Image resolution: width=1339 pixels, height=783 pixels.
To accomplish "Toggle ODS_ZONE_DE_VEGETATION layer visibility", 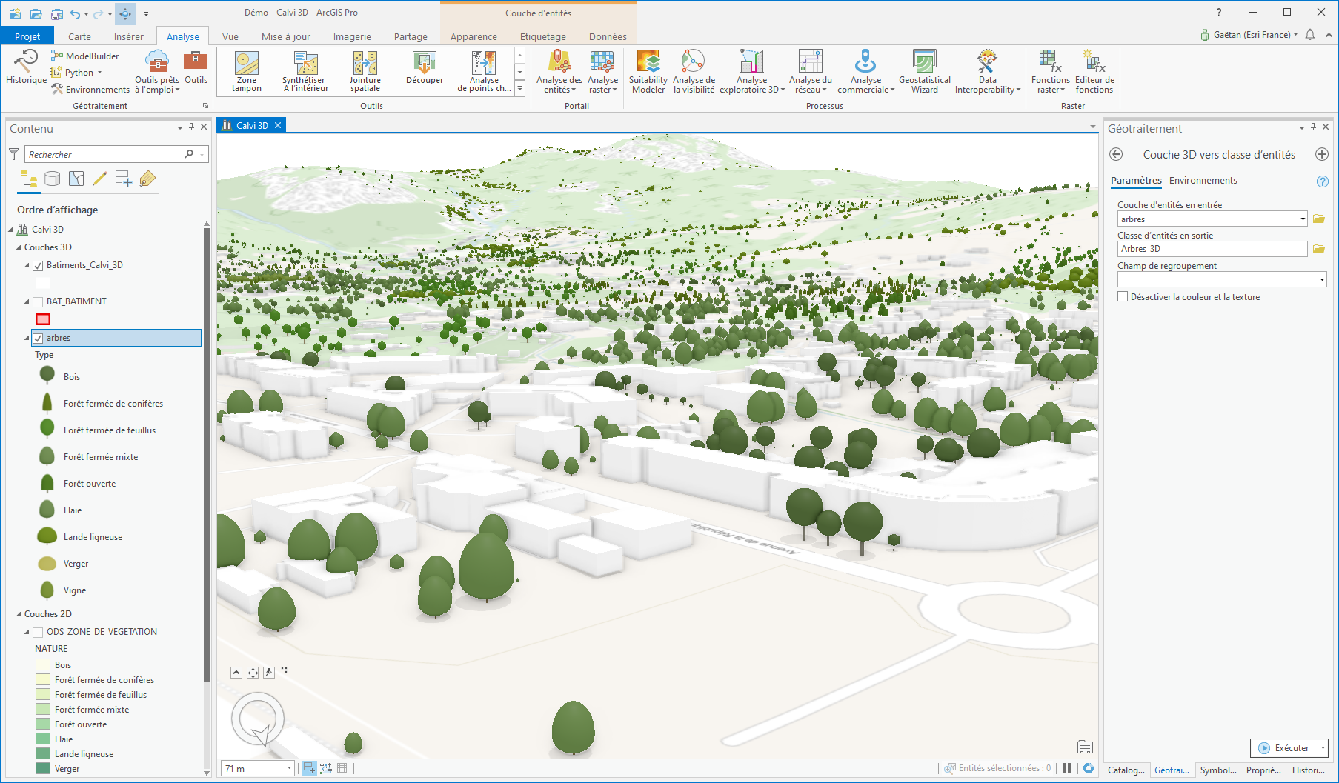I will coord(38,632).
